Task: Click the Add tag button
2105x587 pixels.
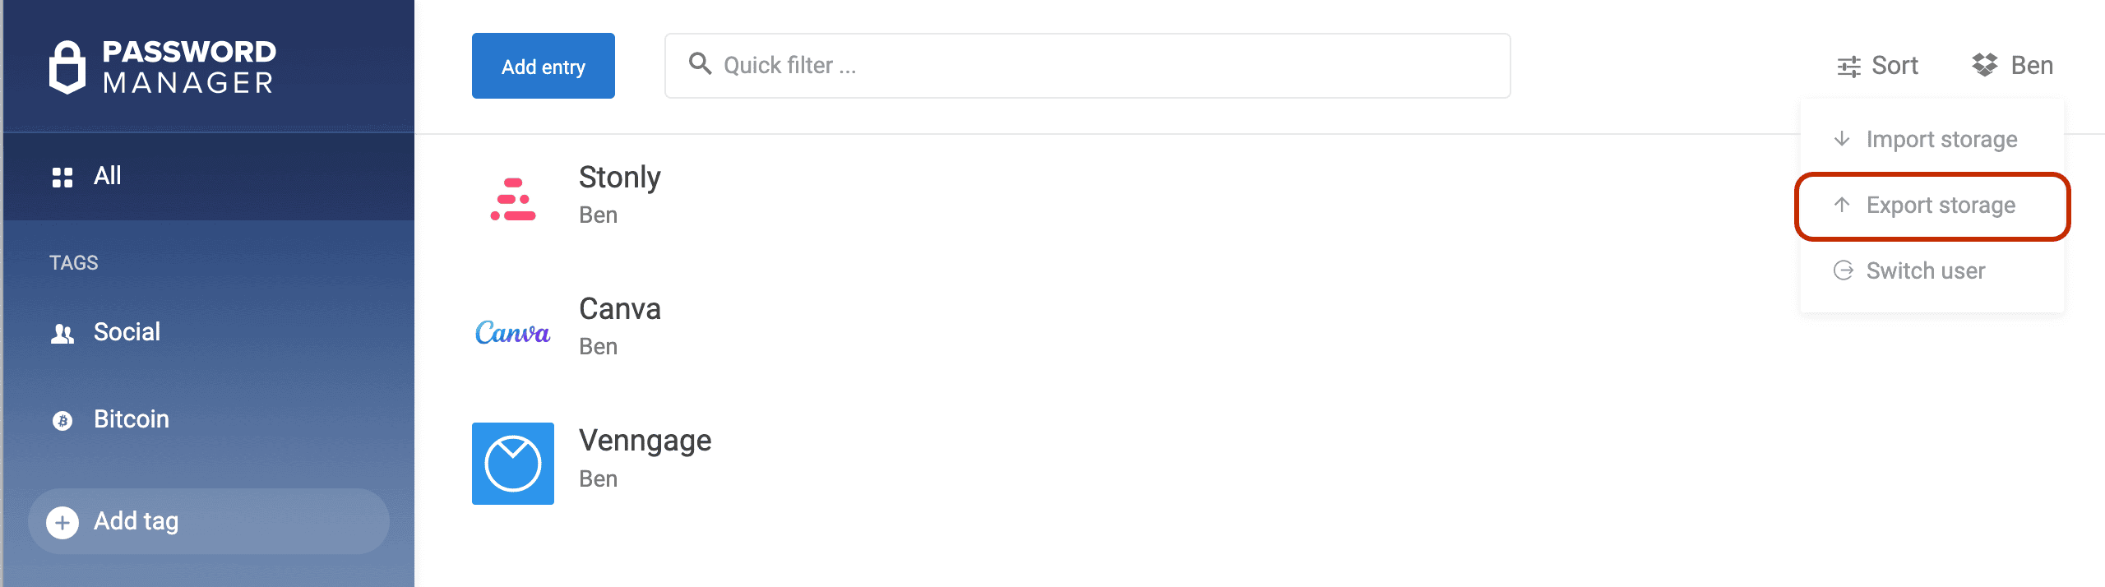Action: pyautogui.click(x=209, y=521)
